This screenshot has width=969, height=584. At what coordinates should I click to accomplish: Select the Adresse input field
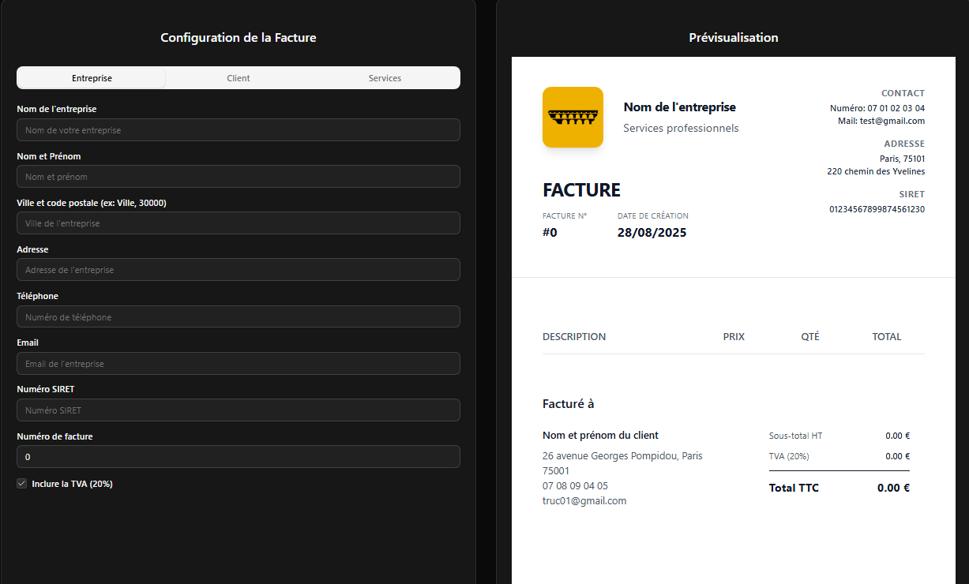(x=238, y=270)
